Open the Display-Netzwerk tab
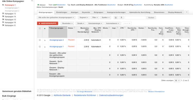The width and height of the screenshot is (193, 100). pyautogui.click(x=175, y=12)
